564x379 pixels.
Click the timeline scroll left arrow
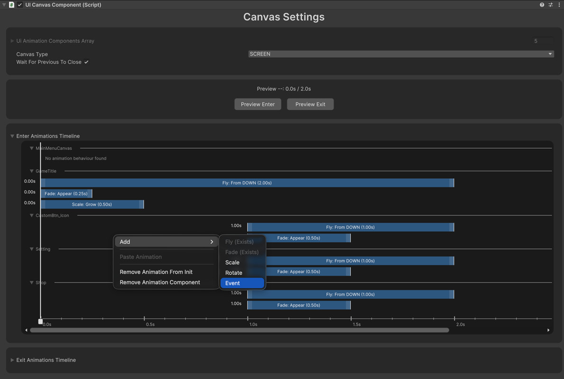(x=26, y=330)
